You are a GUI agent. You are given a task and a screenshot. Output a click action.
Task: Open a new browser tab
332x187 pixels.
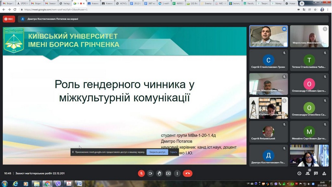click(x=302, y=4)
